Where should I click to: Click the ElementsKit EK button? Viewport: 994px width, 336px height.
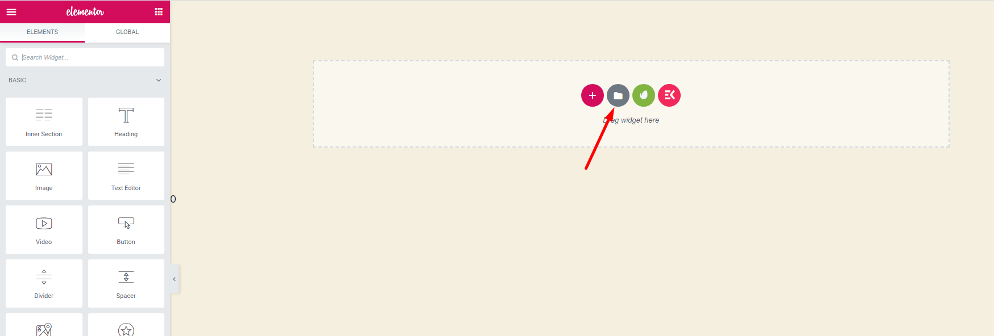(669, 95)
